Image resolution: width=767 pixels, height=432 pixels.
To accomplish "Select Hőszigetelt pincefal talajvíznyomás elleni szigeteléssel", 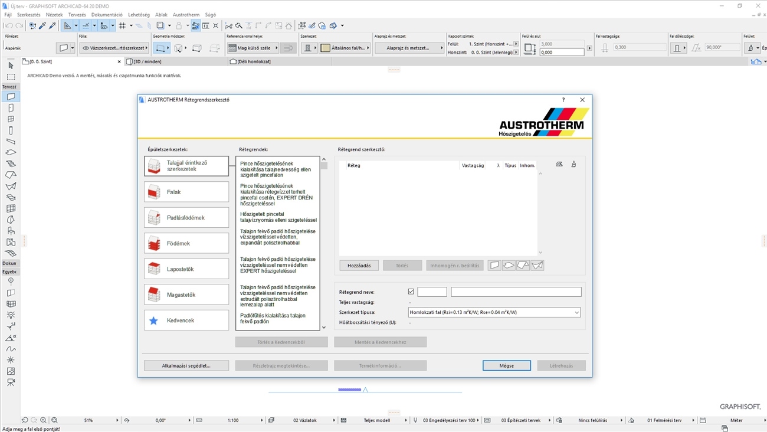I will click(278, 217).
